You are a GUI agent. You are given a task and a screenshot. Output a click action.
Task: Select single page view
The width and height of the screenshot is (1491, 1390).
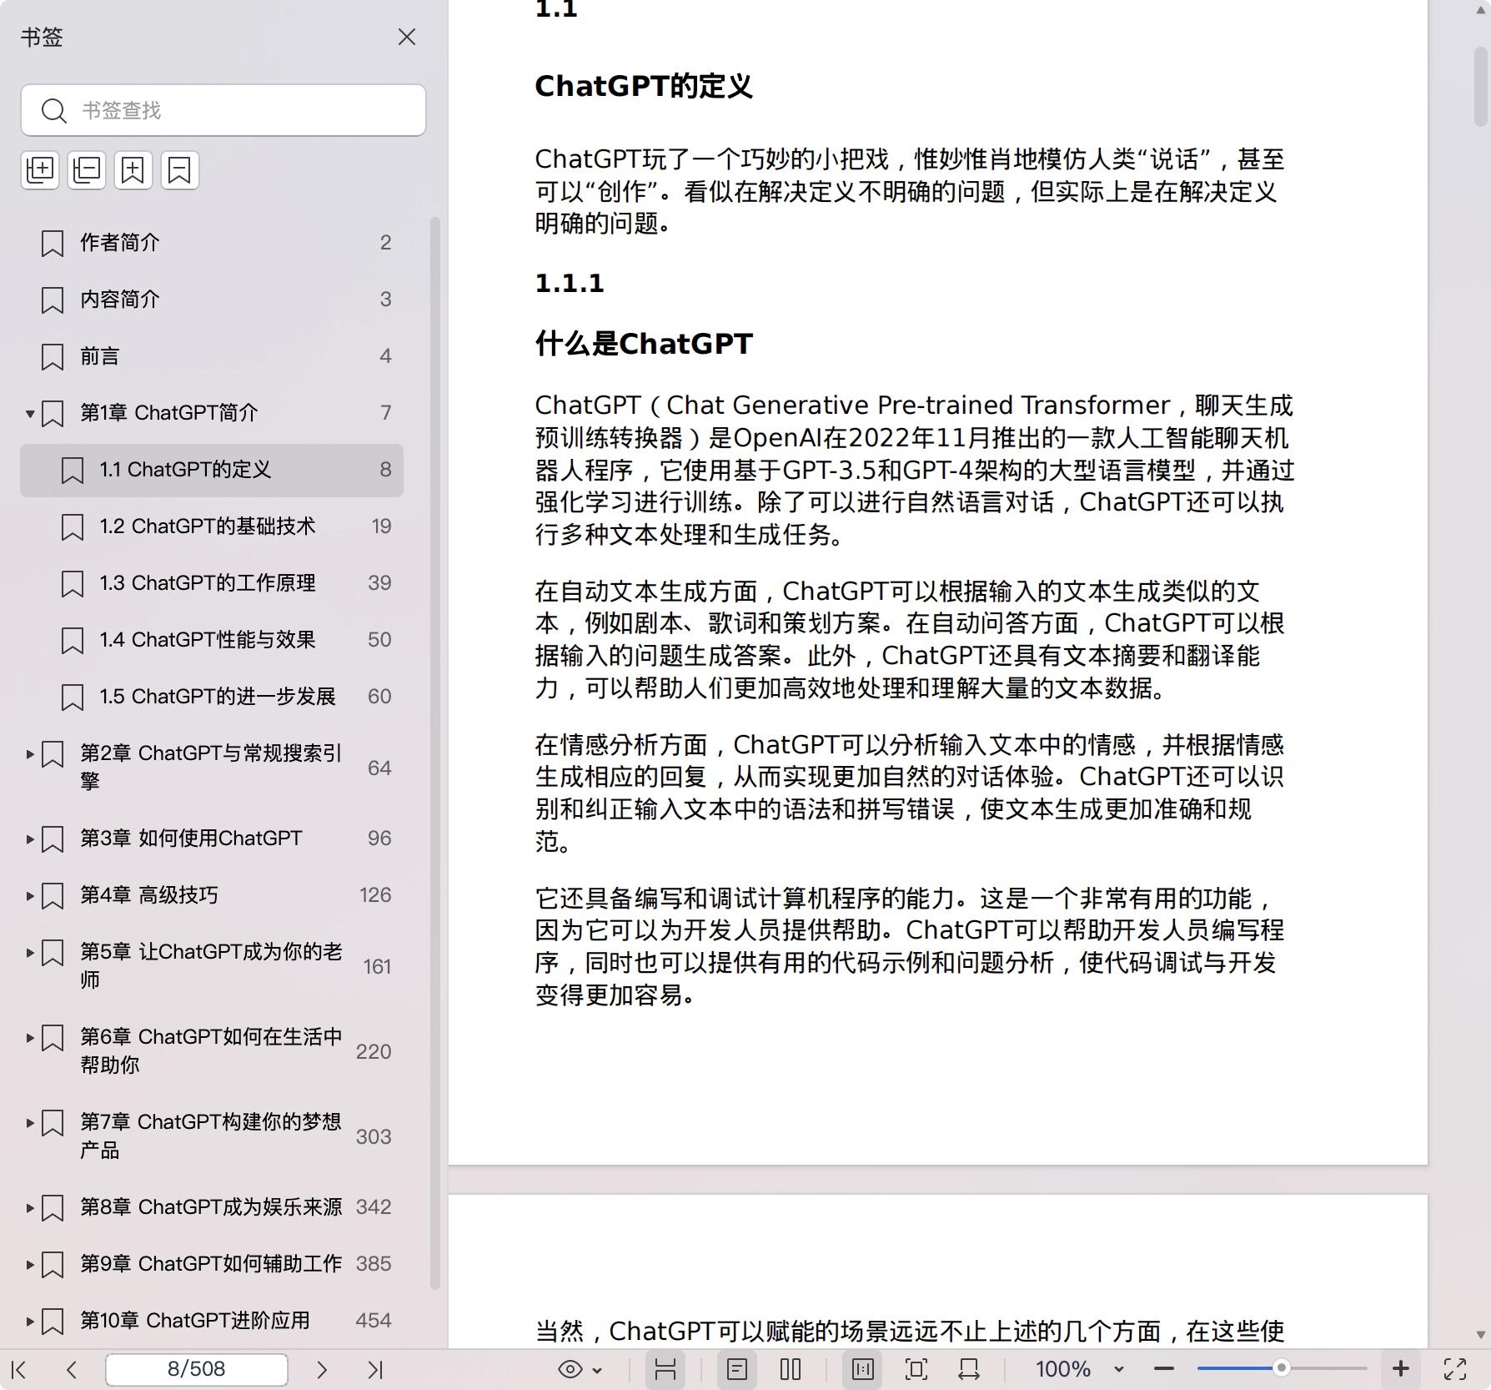tap(737, 1369)
